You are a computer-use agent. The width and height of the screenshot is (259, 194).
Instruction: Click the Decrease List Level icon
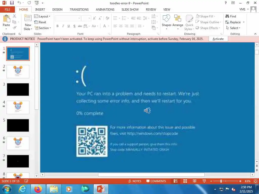tap(133, 18)
